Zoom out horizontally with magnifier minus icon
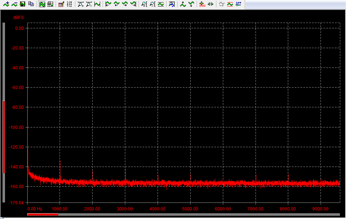This screenshot has width=346, height=219. point(89,4)
